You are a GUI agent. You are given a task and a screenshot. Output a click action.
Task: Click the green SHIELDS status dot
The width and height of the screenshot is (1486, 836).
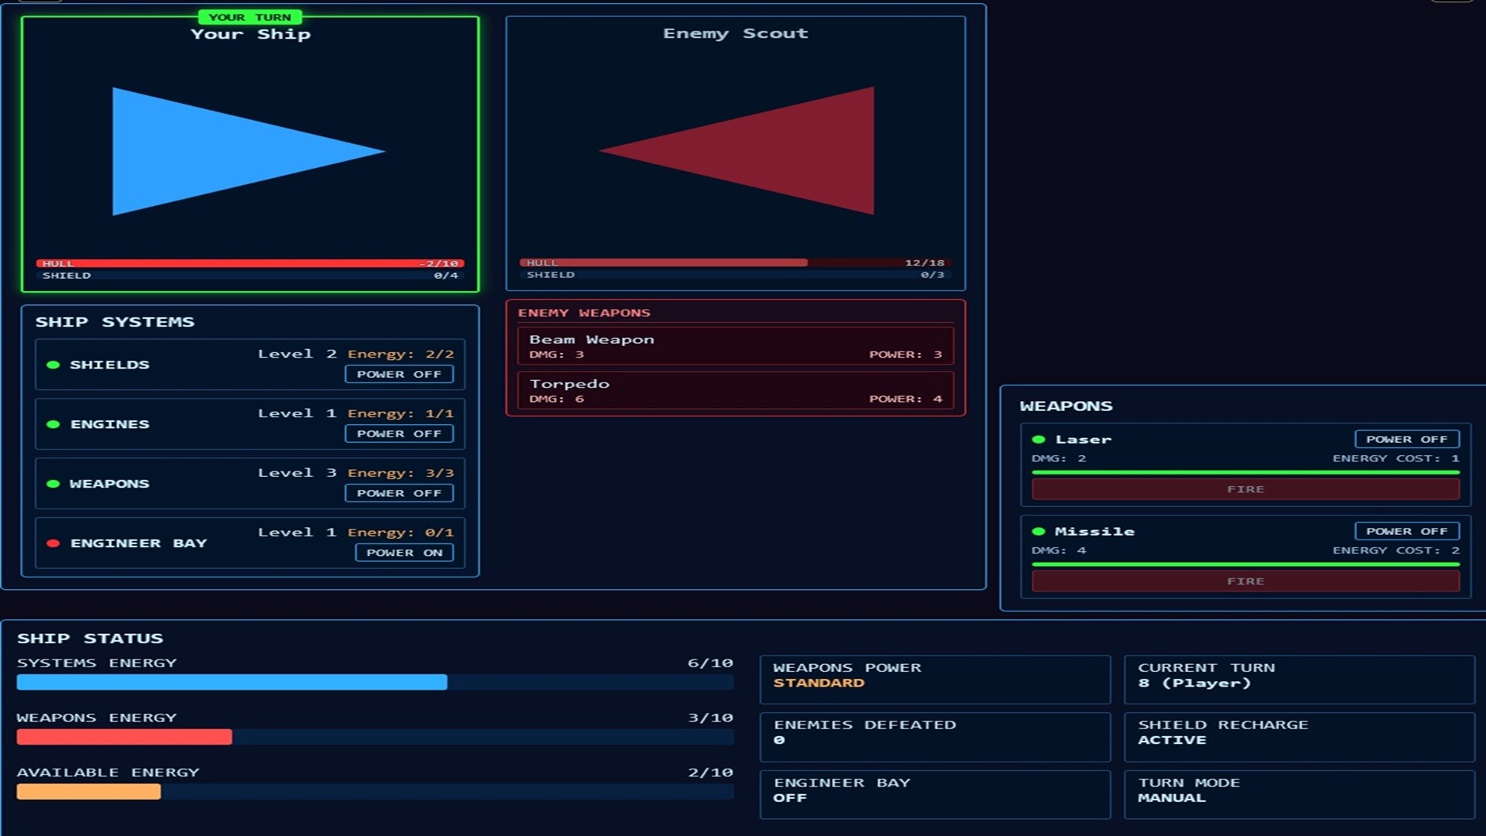(x=53, y=365)
